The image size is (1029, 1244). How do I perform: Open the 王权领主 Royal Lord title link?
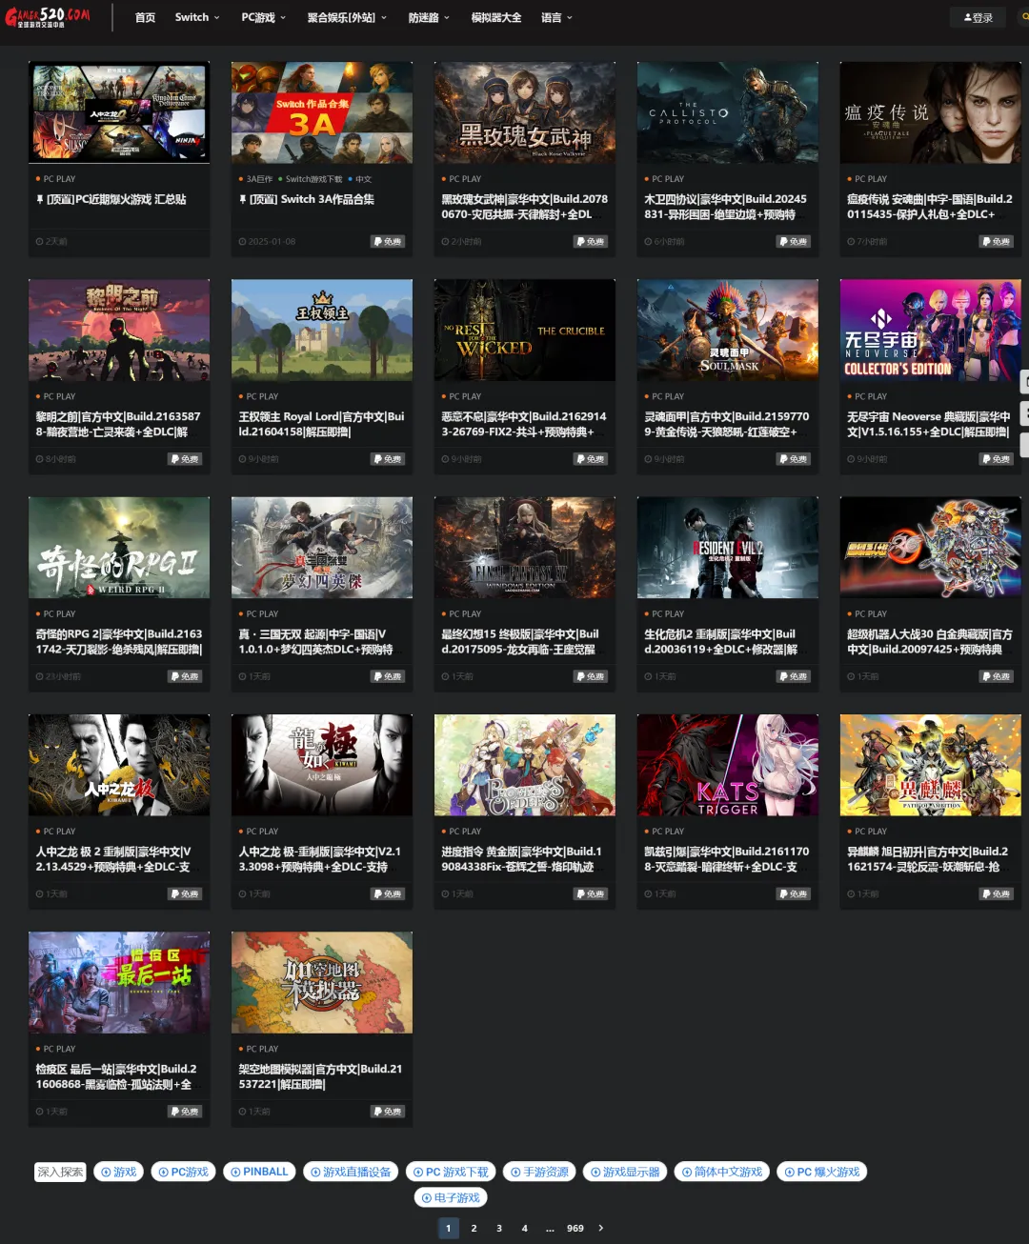[322, 424]
